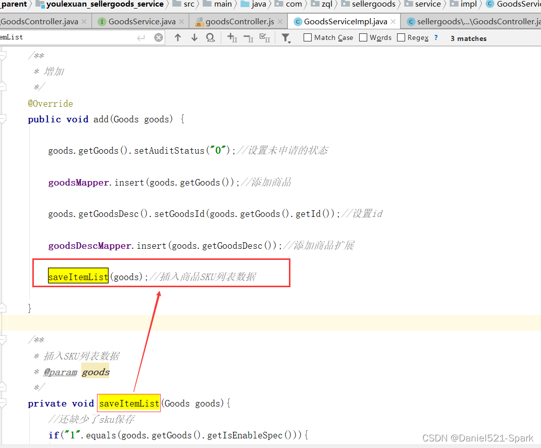Screen dimensions: 541x448
Task: Close first GoodsController.java tab
Action: [x=84, y=22]
